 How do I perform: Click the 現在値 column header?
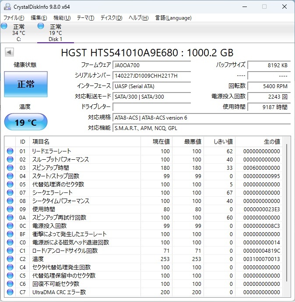[x=157, y=141]
